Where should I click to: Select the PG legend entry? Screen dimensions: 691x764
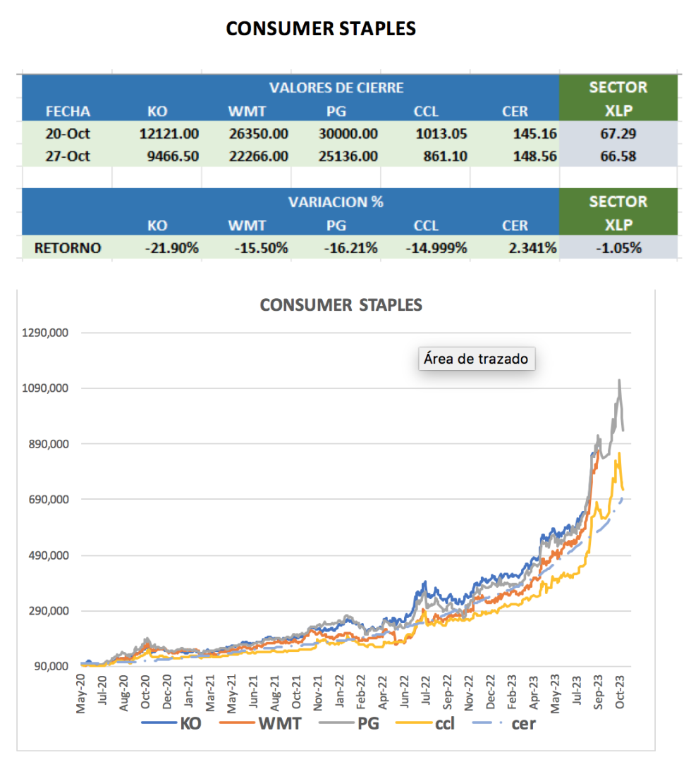[x=350, y=724]
